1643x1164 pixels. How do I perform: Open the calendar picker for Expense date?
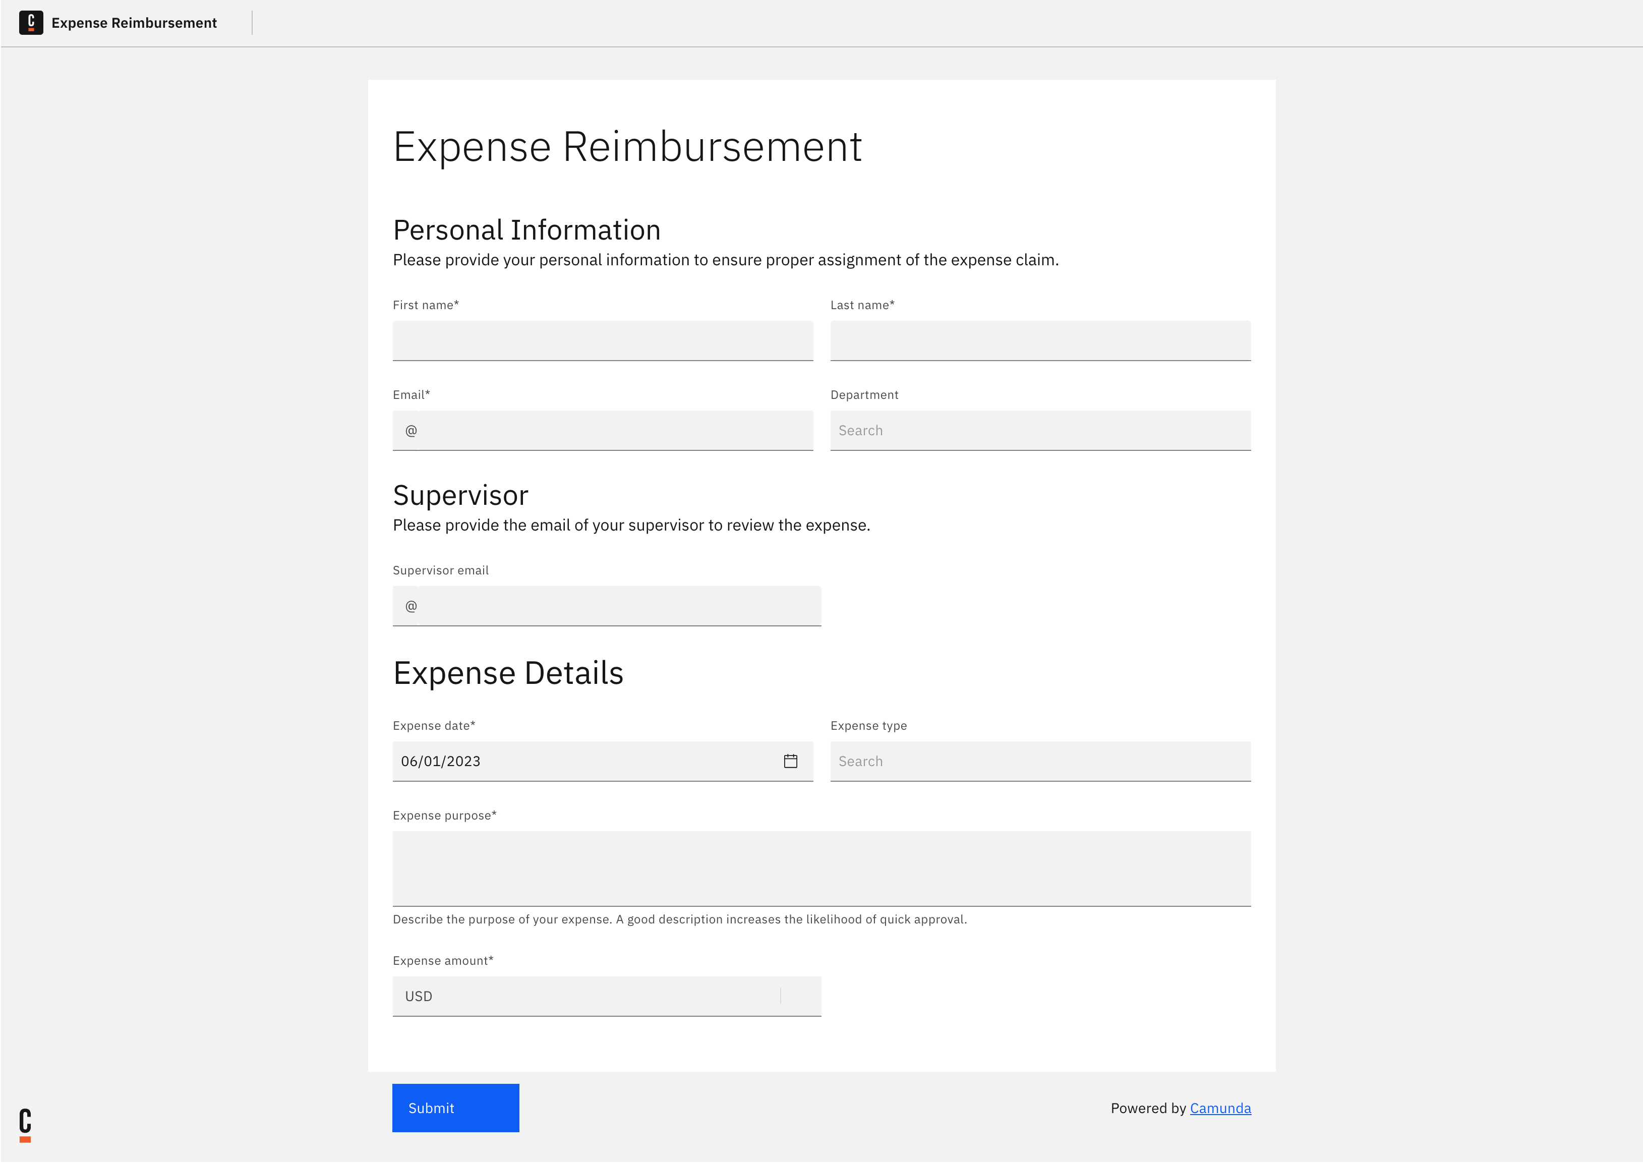(x=790, y=761)
